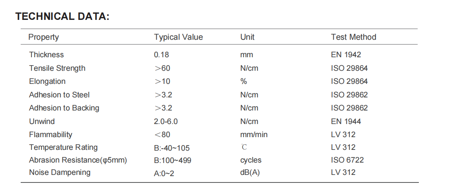Select the Property column header
463x192 pixels.
pos(44,37)
